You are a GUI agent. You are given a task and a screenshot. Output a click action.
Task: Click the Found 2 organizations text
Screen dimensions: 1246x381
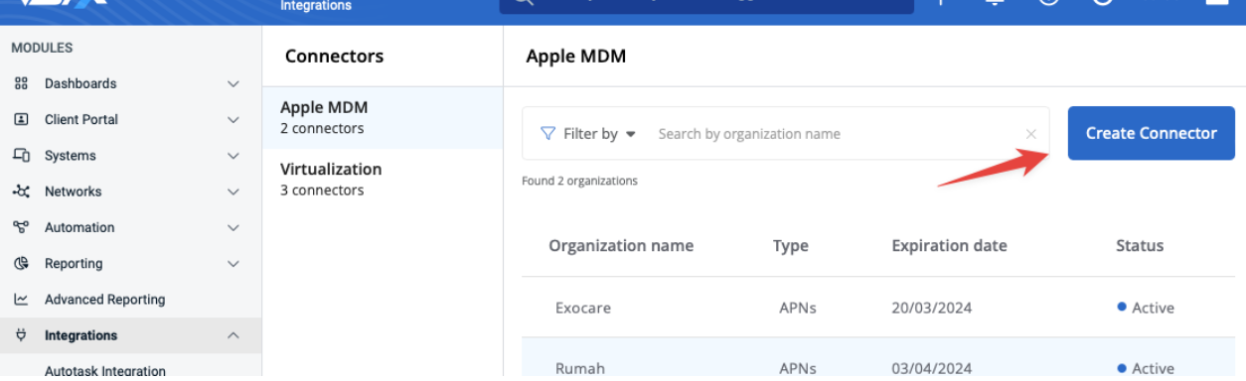(579, 181)
